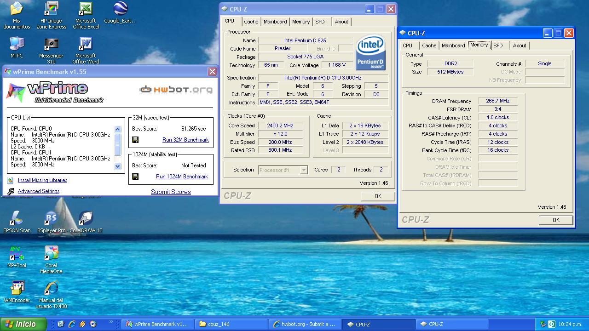Click the Core Speed 2400.2 MHz field

[x=280, y=126]
